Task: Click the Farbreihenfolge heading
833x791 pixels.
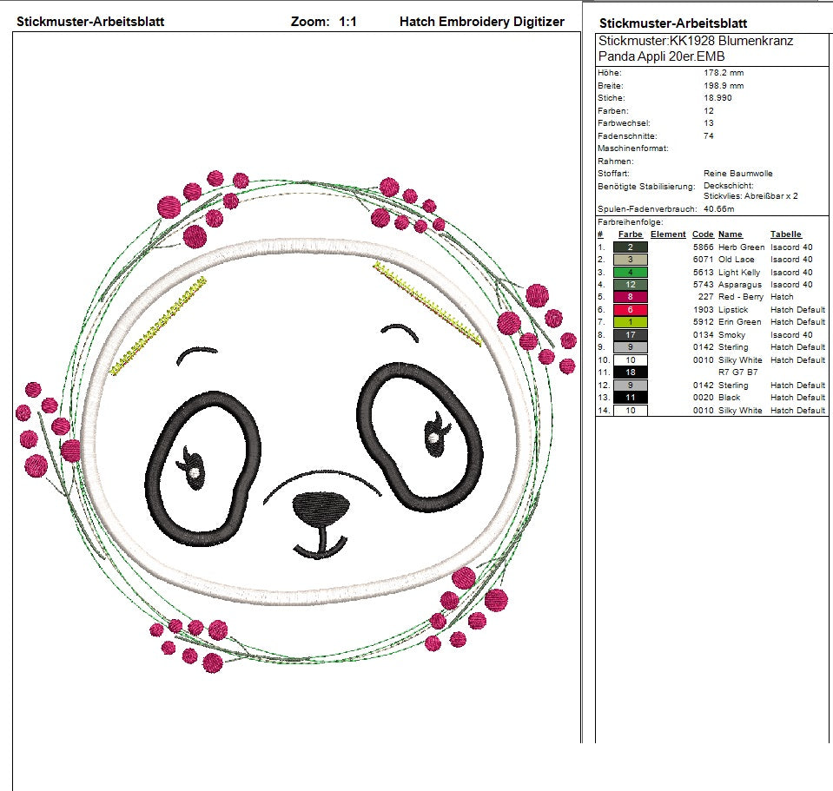Action: tap(630, 222)
